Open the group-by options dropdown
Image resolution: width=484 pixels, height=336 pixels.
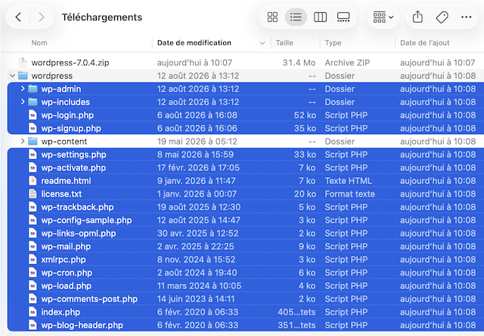pyautogui.click(x=383, y=17)
